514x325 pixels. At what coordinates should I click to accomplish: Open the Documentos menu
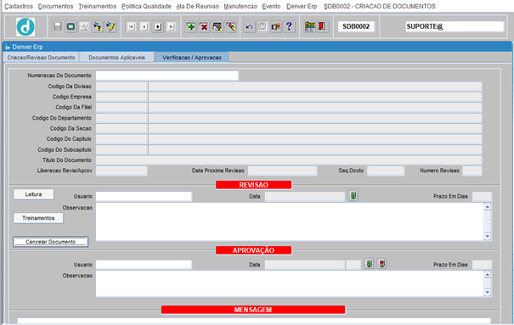point(55,6)
